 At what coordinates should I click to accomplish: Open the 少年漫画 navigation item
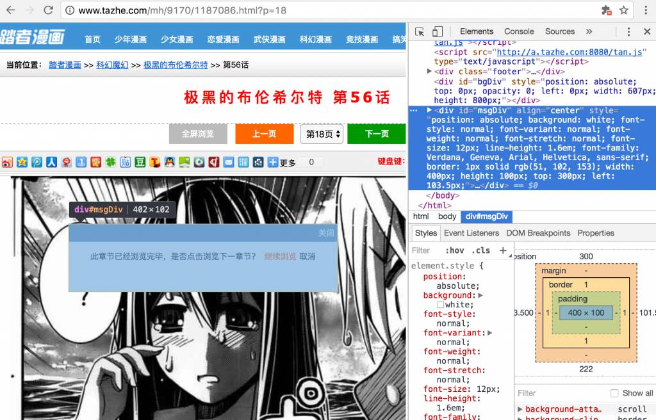coord(131,39)
